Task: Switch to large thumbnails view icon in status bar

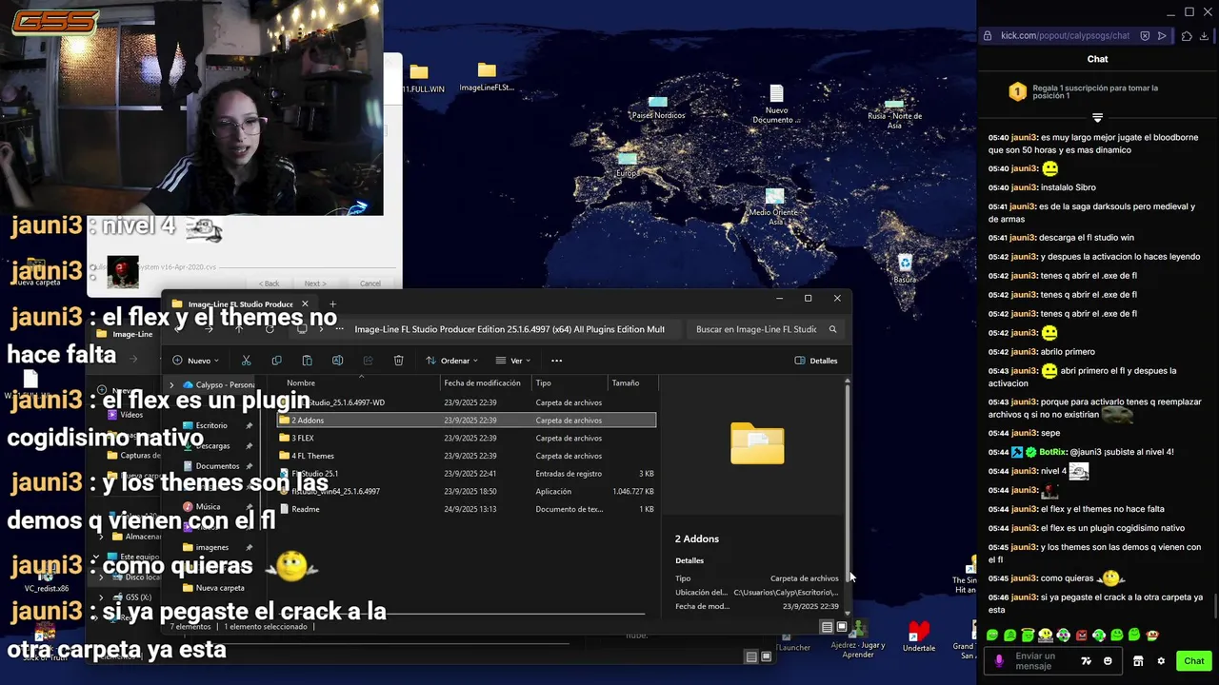Action: pyautogui.click(x=842, y=627)
